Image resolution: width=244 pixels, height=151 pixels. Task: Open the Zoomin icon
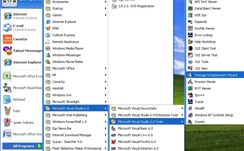pos(190,122)
